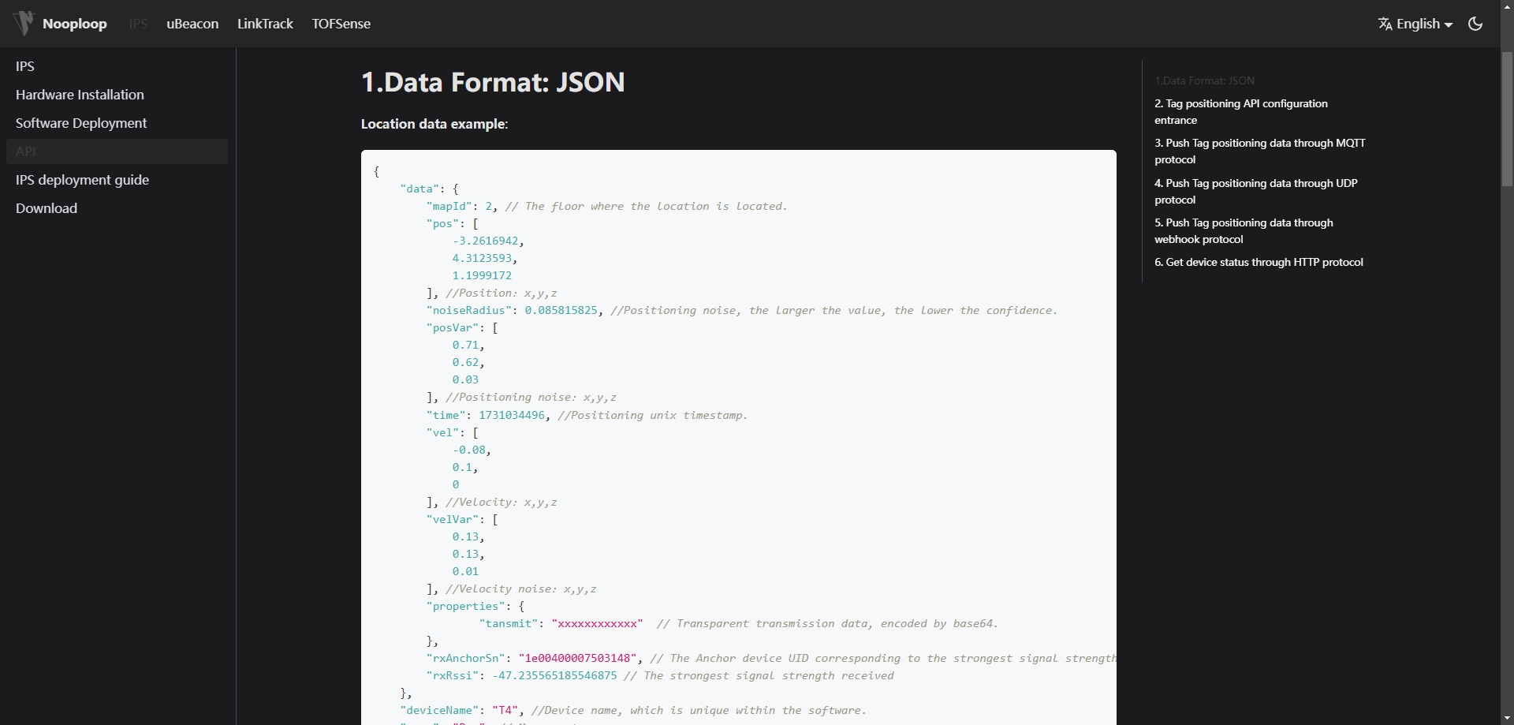Click the "velVar" key in code
The height and width of the screenshot is (725, 1514).
pos(453,519)
